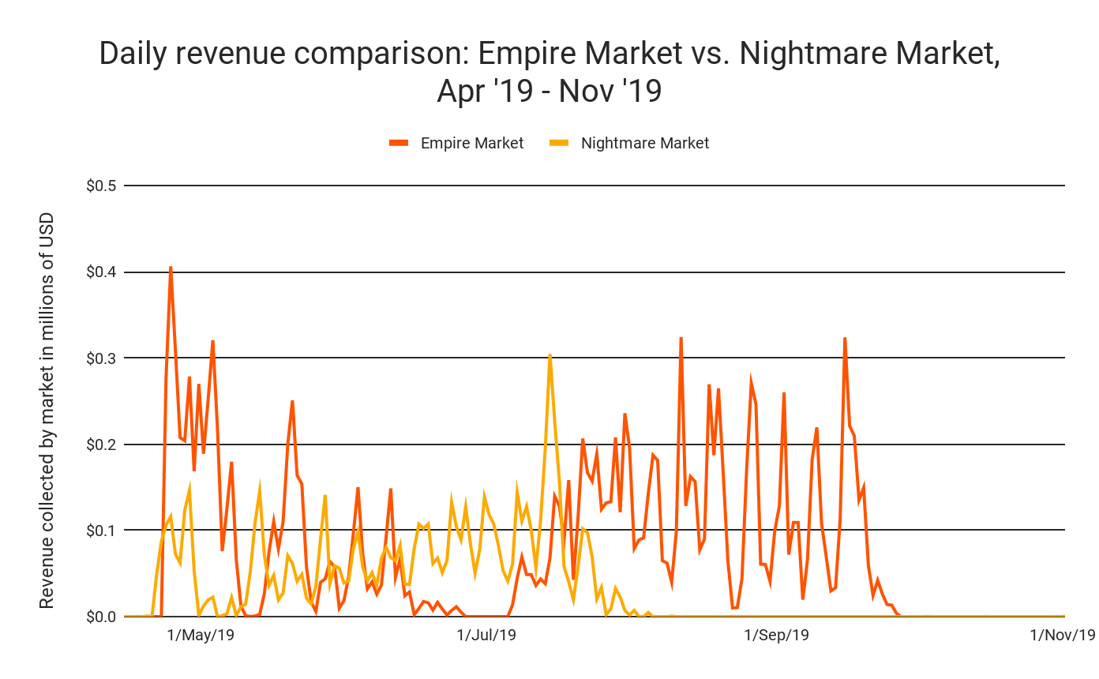
Task: Click the chart title text
Action: [549, 54]
